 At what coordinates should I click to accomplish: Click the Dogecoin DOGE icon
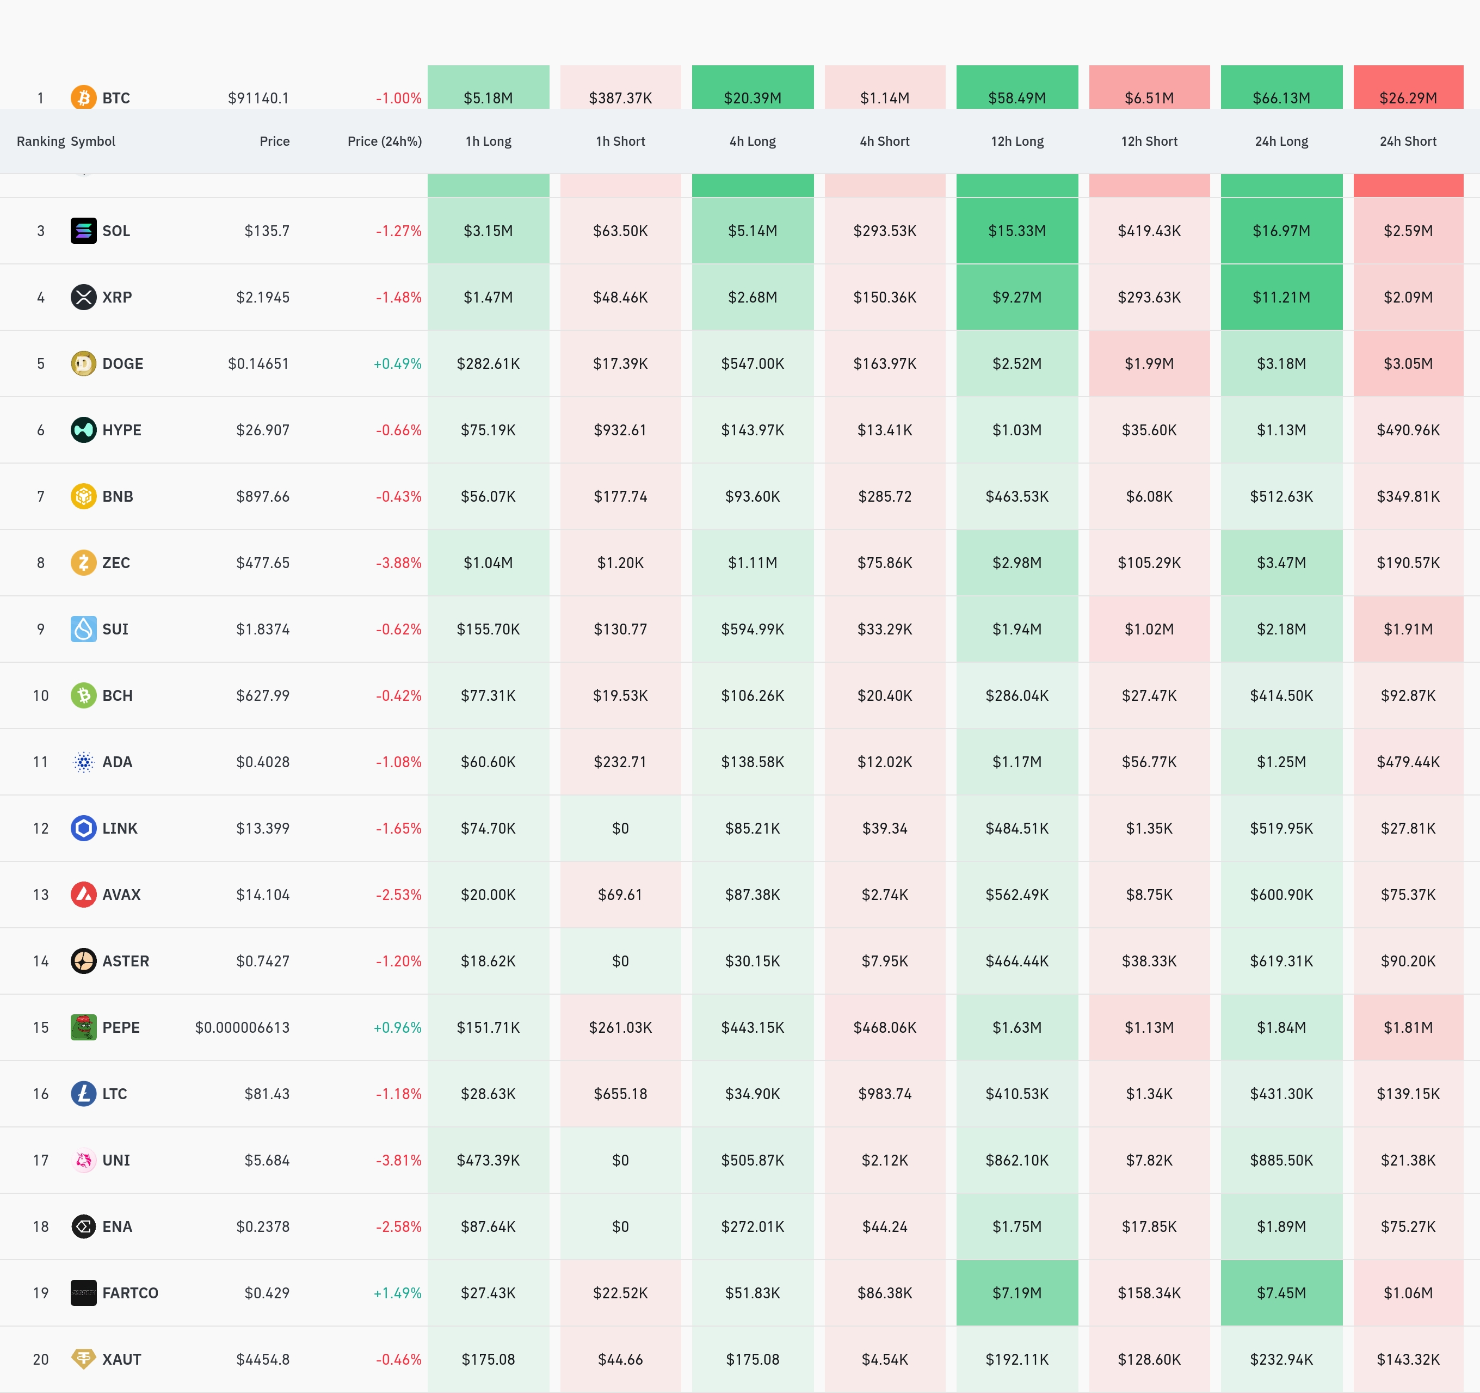(x=83, y=363)
